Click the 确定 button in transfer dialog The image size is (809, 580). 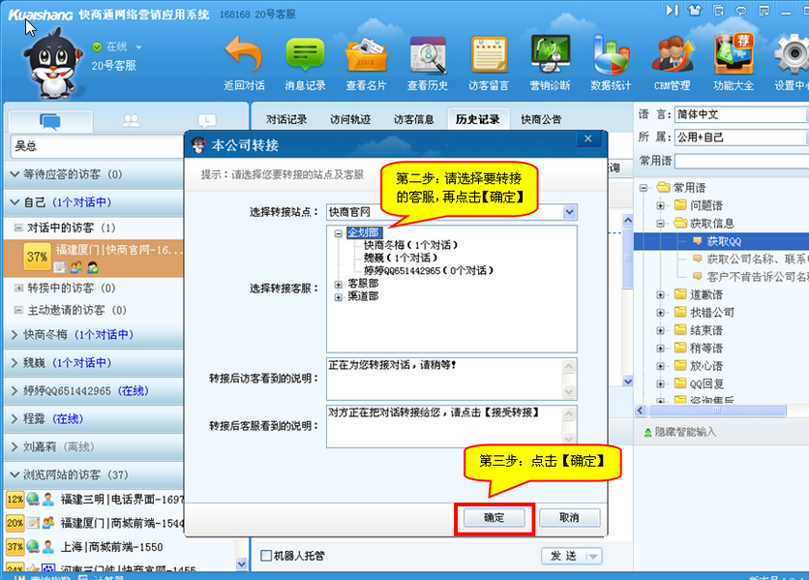494,517
